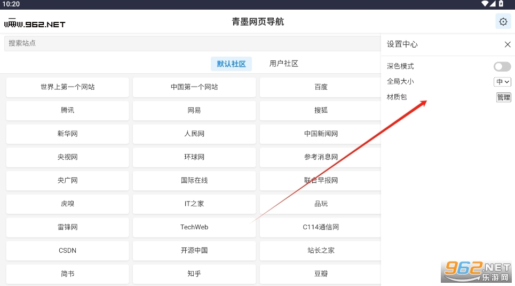The image size is (515, 286).
Task: Toggle 深色模式 dark mode switch
Action: (x=502, y=66)
